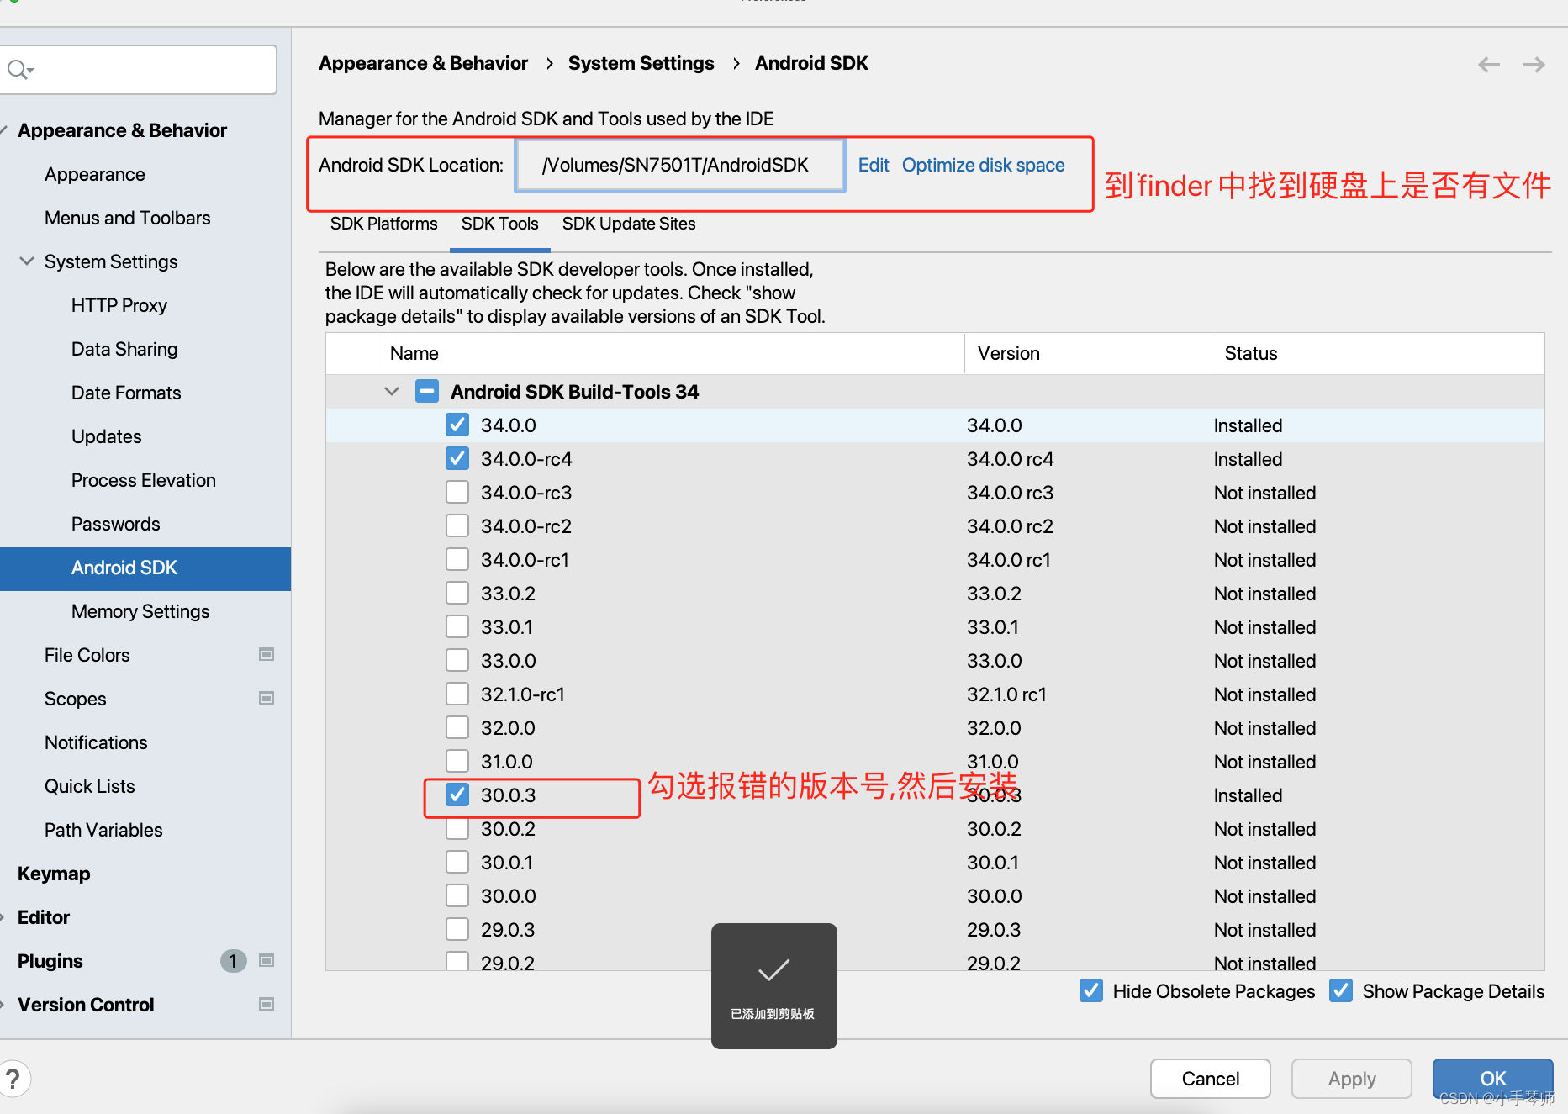1568x1114 pixels.
Task: Collapse the Appearance & Behavior section
Action: click(3, 130)
